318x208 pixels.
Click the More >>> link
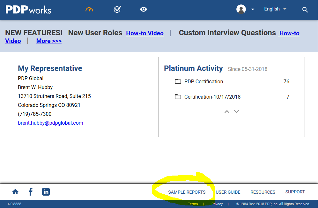[x=49, y=41]
